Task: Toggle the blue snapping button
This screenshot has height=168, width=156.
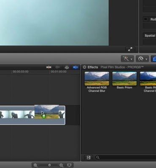Action: [75, 67]
